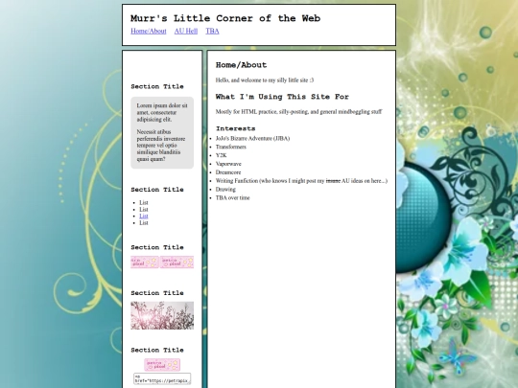Click the Necessit atibus perferendis paragraph in gray box
The image size is (518, 388).
[x=161, y=146]
